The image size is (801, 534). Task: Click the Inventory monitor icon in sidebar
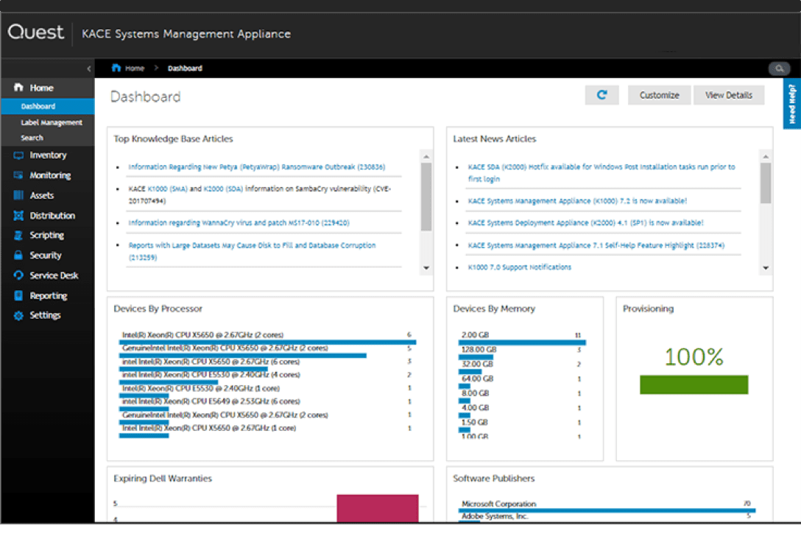pyautogui.click(x=18, y=155)
